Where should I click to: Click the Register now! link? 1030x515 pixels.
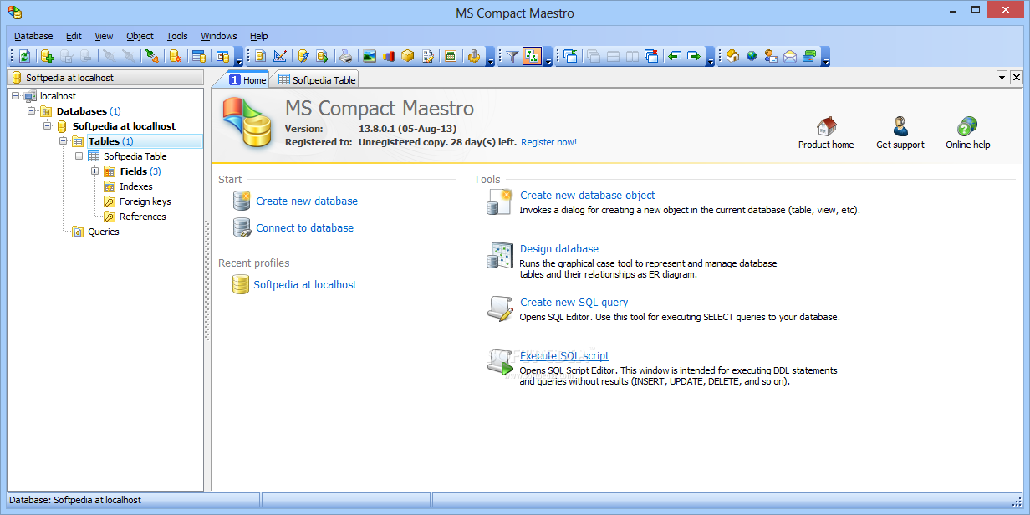point(548,142)
